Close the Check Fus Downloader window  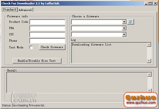pos(155,3)
